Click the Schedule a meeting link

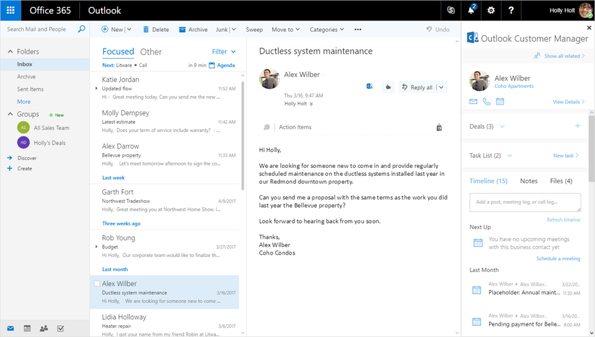[558, 258]
